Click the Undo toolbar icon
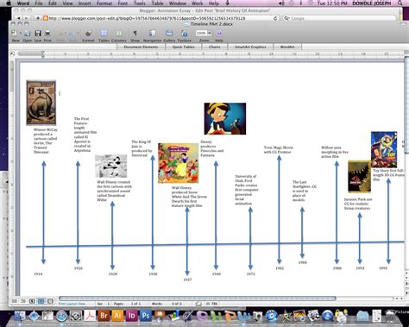 (59, 34)
